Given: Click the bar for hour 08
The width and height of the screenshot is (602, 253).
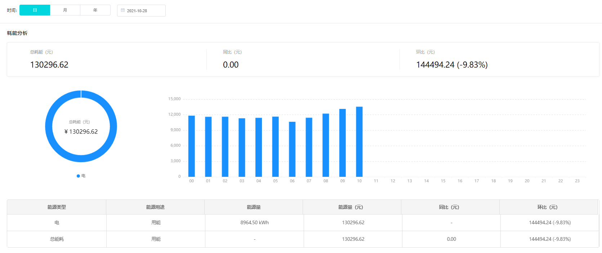Looking at the screenshot, I should (x=326, y=145).
